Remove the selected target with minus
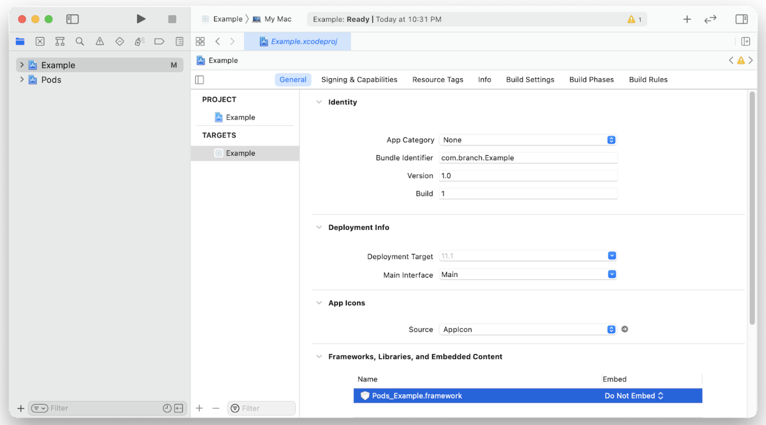Viewport: 766px width, 425px height. point(216,408)
